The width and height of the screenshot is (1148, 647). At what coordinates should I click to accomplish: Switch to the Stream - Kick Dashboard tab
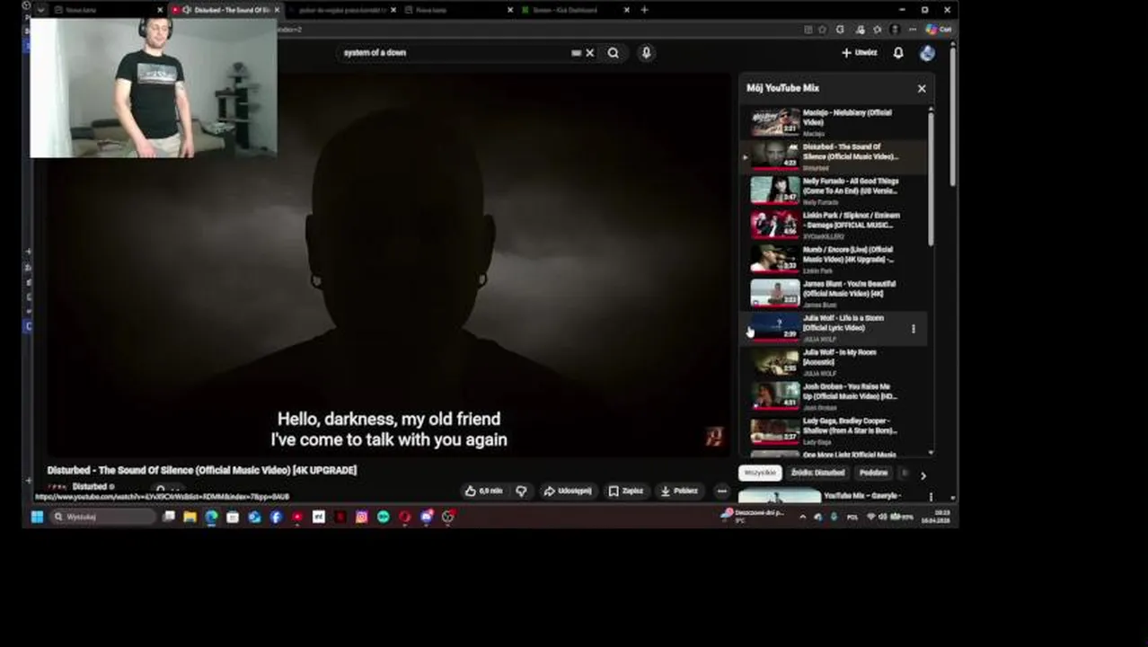[x=570, y=10]
